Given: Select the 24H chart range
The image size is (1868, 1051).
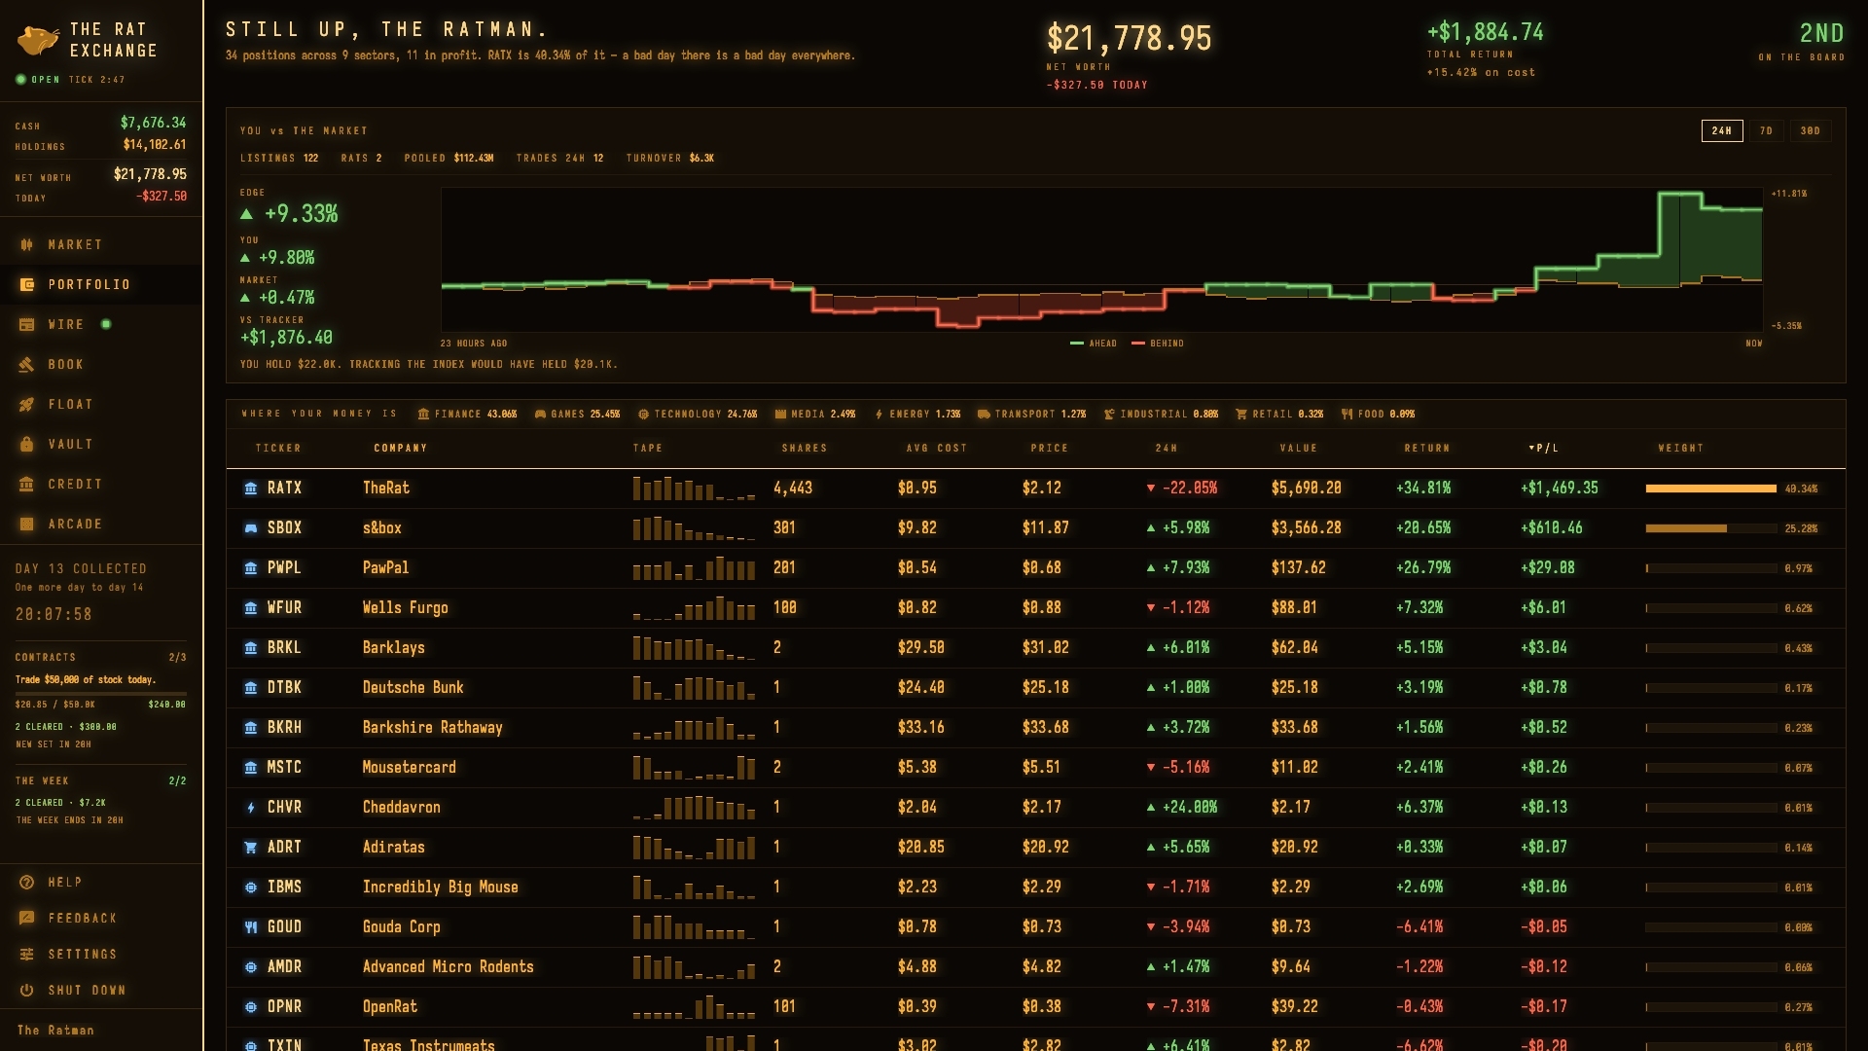Looking at the screenshot, I should tap(1721, 130).
